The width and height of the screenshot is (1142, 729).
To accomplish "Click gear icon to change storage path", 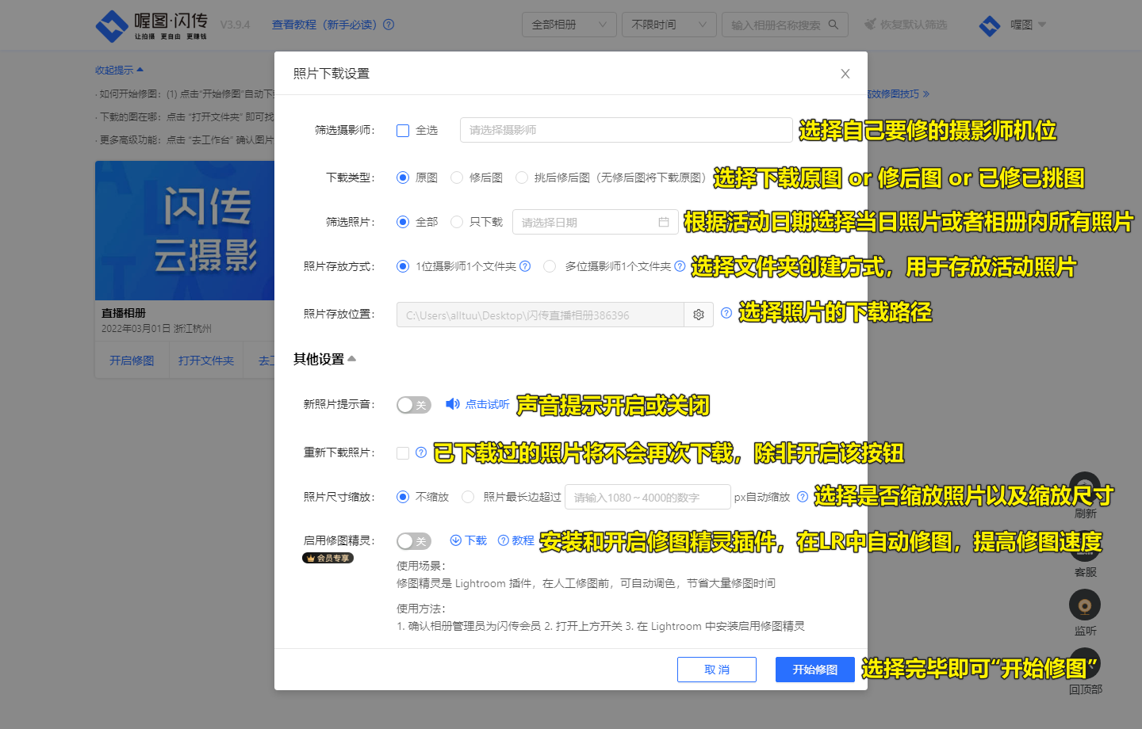I will 699,315.
